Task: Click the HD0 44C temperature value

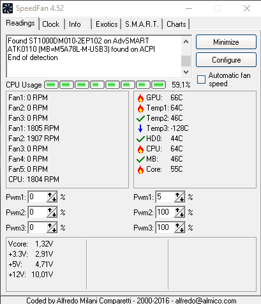Action: tap(177, 139)
